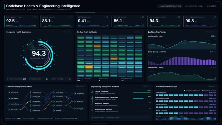Select the mod.schema node
This screenshot has height=125, width=222.
tap(14, 104)
